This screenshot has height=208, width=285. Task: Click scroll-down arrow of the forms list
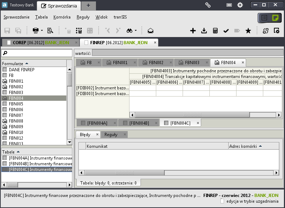[x=70, y=142]
